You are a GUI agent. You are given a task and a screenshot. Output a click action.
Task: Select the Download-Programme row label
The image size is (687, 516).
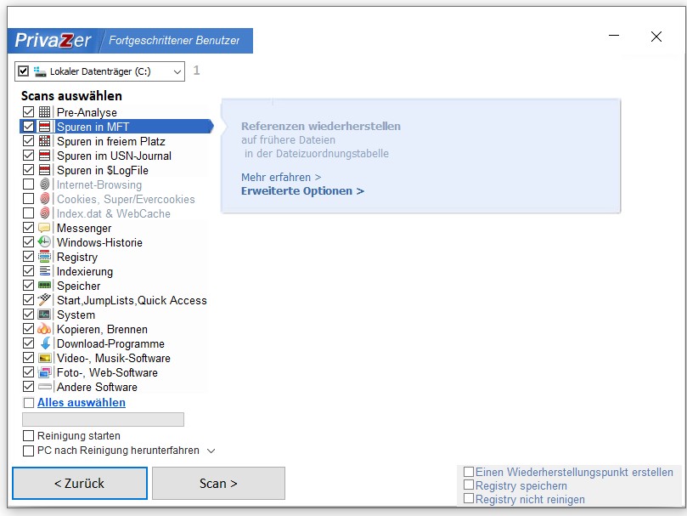(111, 344)
